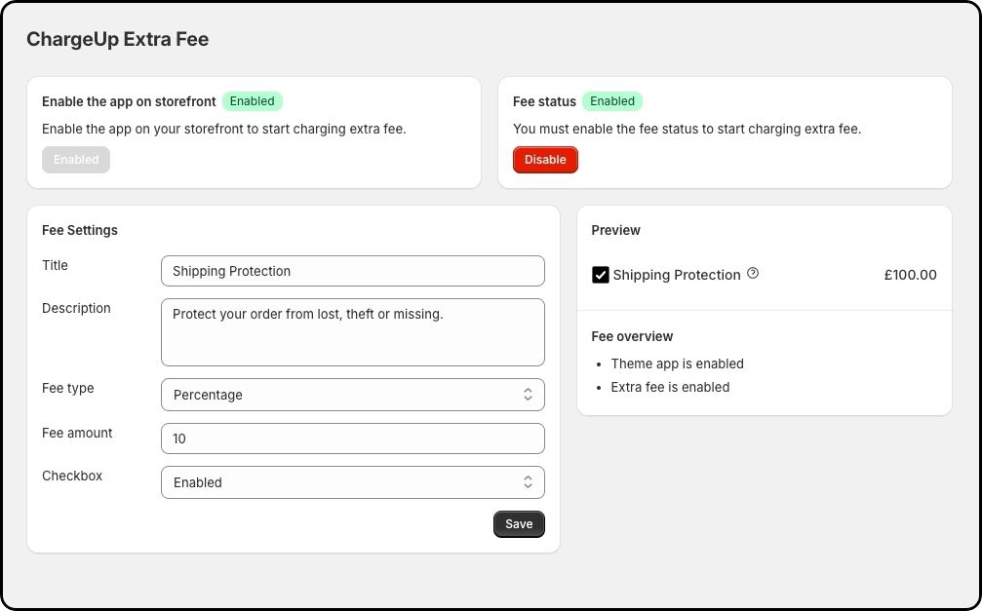Click the Description text area

[x=352, y=331]
